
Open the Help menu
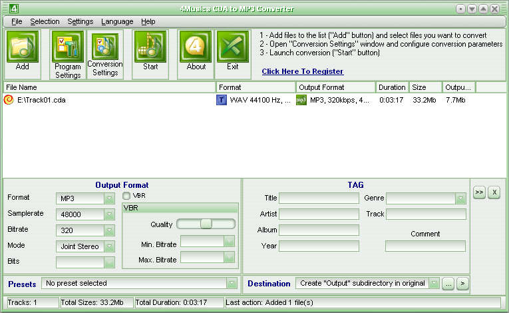tap(148, 21)
